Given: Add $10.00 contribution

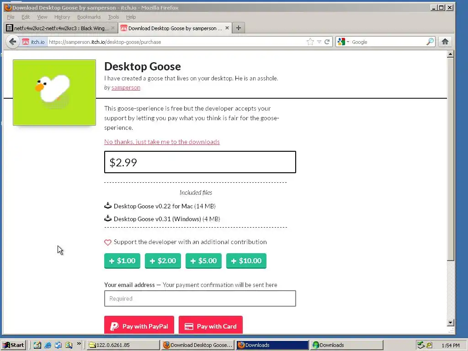Looking at the screenshot, I should [246, 261].
